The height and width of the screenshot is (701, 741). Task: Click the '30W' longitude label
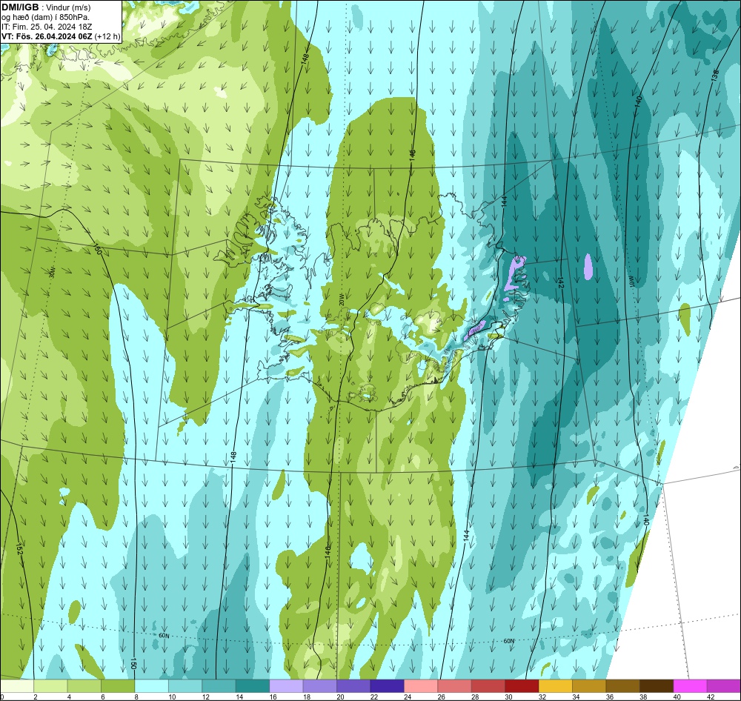click(52, 272)
